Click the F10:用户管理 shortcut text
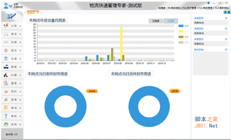The image size is (231, 140). point(189,8)
